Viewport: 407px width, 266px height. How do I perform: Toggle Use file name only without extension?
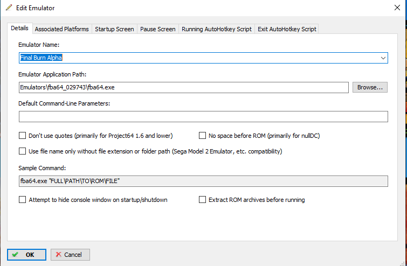(x=22, y=151)
